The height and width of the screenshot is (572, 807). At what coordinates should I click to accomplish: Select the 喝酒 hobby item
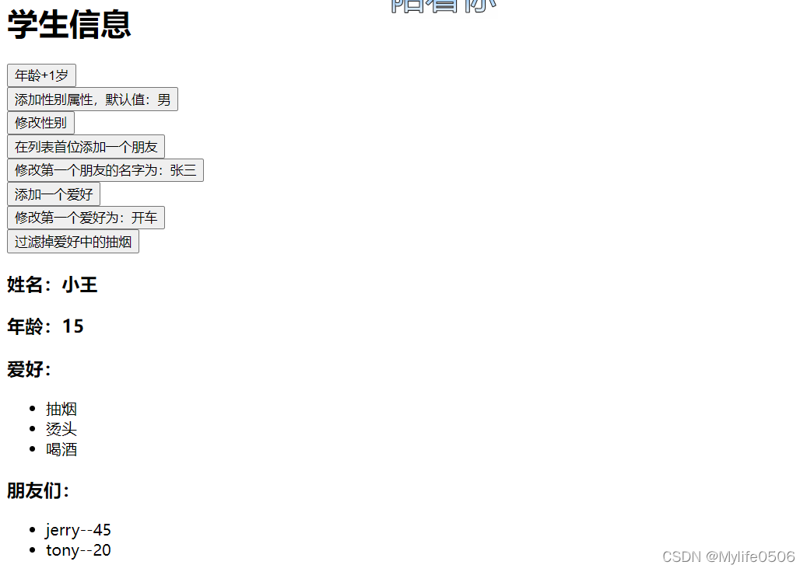point(61,450)
